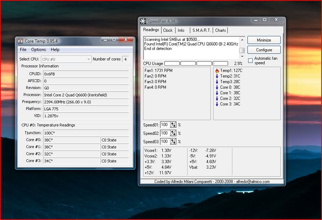Screen dimensions: 322x220
Task: Enable the Automatic fan speed checkbox
Action: point(250,60)
